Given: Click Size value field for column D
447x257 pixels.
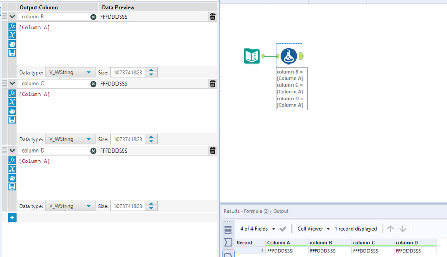Looking at the screenshot, I should [x=128, y=206].
